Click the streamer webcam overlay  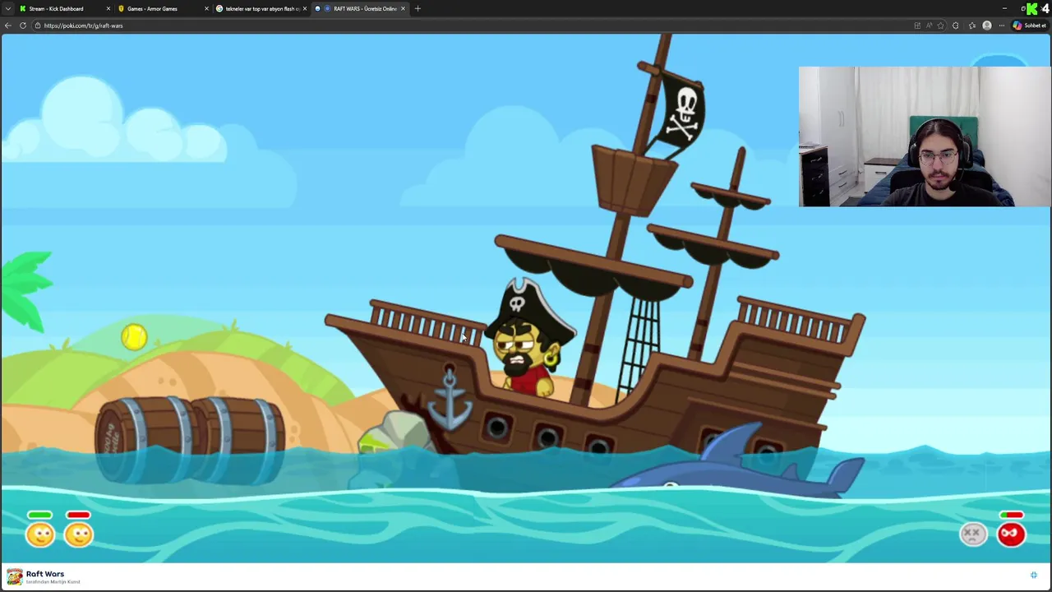(924, 136)
